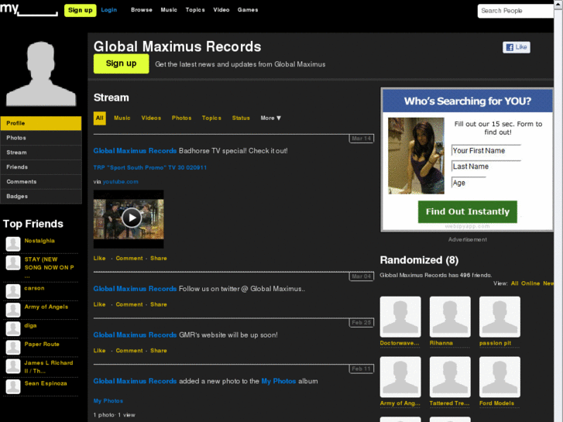The width and height of the screenshot is (563, 422).
Task: Share the GMR's website post
Action: (x=159, y=351)
